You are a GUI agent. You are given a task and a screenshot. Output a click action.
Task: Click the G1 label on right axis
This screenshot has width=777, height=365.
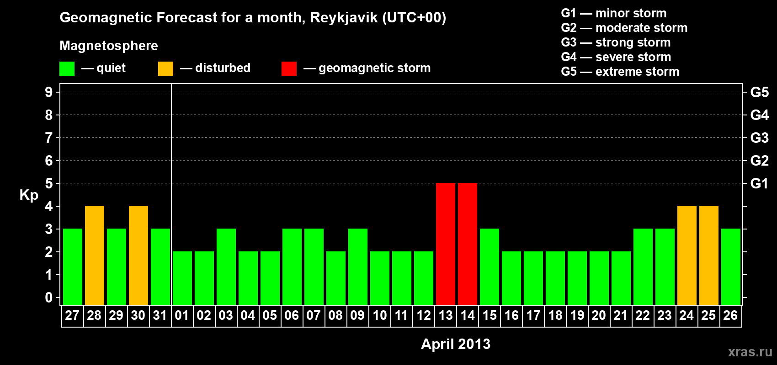[759, 183]
